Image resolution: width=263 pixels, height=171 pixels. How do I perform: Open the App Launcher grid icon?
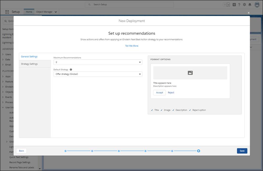point(7,12)
